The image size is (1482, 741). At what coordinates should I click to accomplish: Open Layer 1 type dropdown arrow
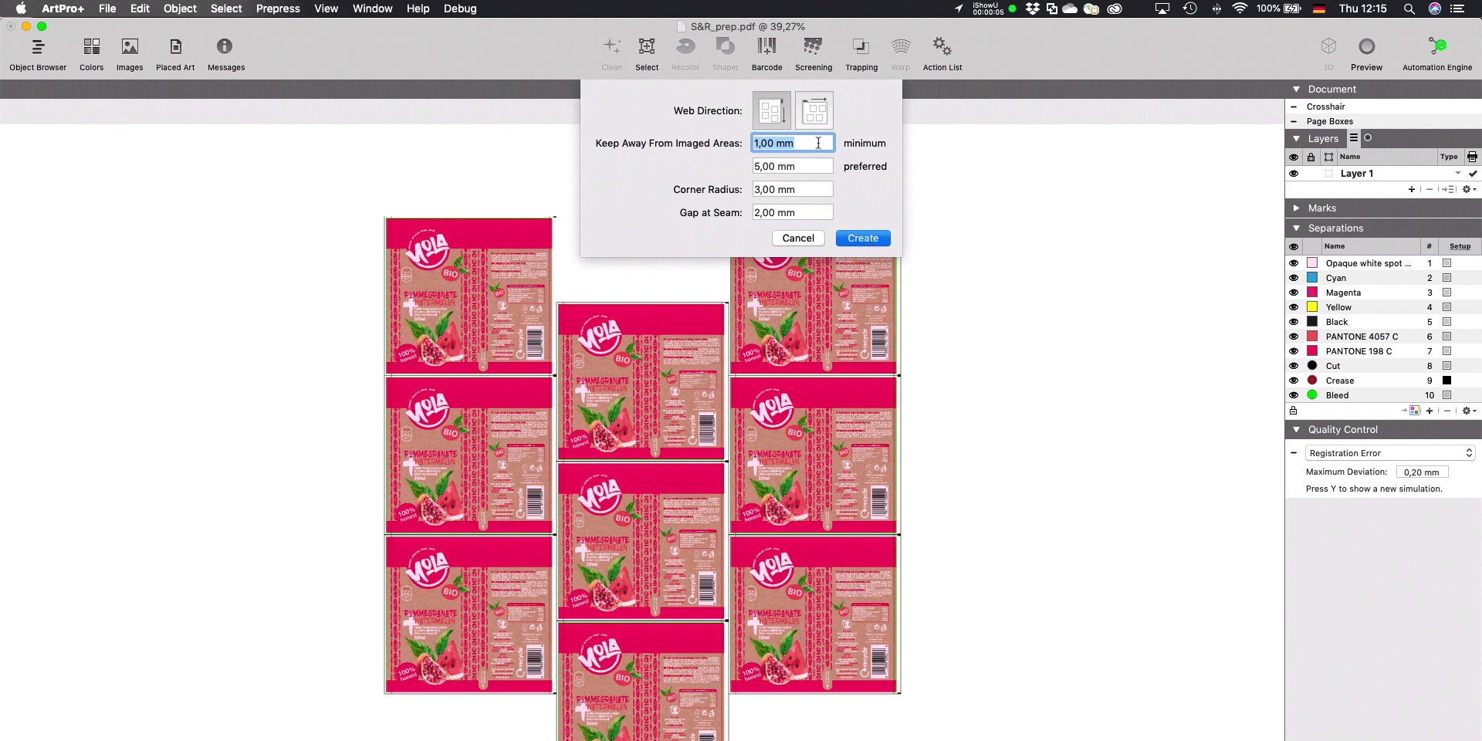[x=1457, y=174]
